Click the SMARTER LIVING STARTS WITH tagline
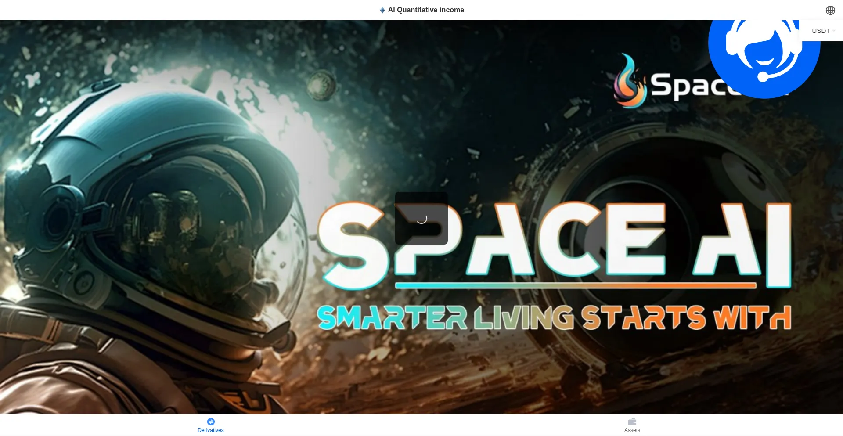The height and width of the screenshot is (436, 843). pos(553,318)
